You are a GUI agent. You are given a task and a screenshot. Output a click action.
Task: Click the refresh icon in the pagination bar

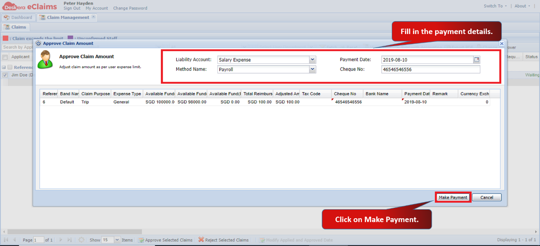click(81, 240)
